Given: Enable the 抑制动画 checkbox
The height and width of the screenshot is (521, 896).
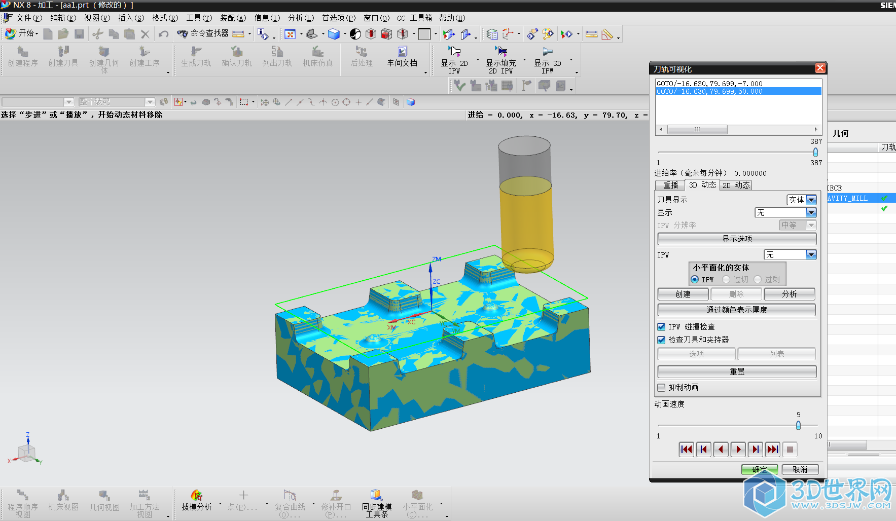Looking at the screenshot, I should point(661,388).
